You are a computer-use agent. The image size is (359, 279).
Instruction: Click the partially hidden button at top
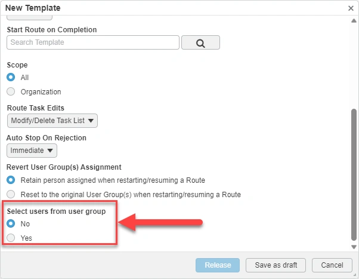tap(30, 18)
